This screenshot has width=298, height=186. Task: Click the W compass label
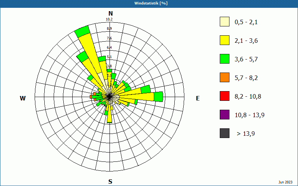(x=23, y=98)
